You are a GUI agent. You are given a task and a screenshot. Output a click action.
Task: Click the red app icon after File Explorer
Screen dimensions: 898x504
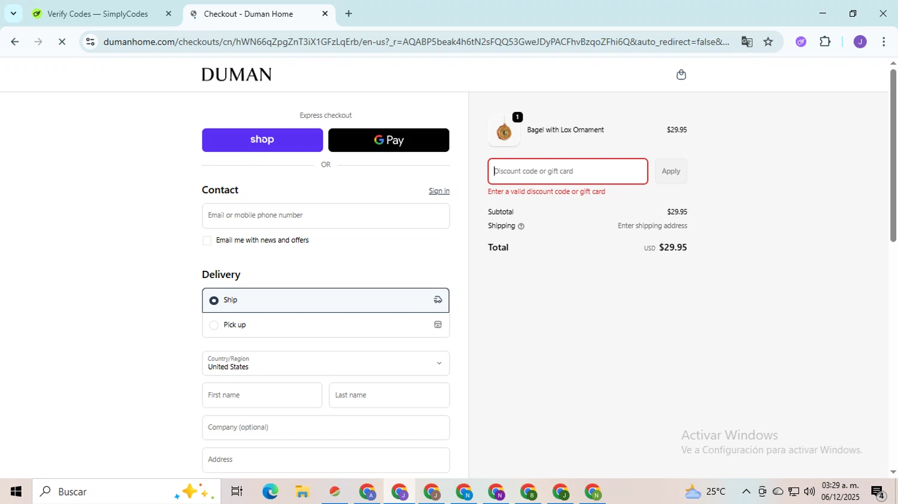(x=335, y=491)
